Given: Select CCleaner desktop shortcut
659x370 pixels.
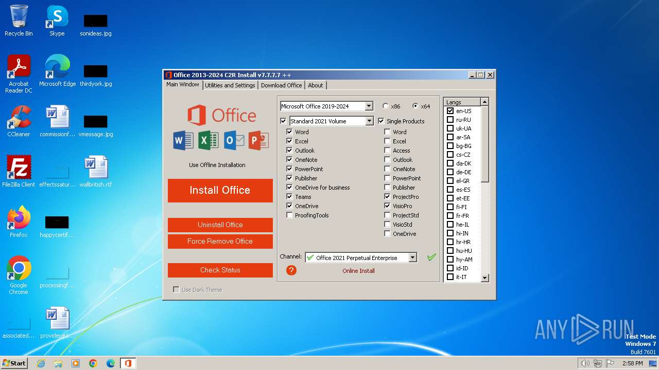Looking at the screenshot, I should point(19,121).
